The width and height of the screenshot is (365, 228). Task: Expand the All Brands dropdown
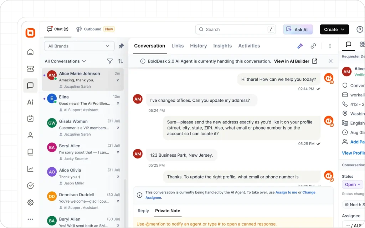[x=79, y=46]
